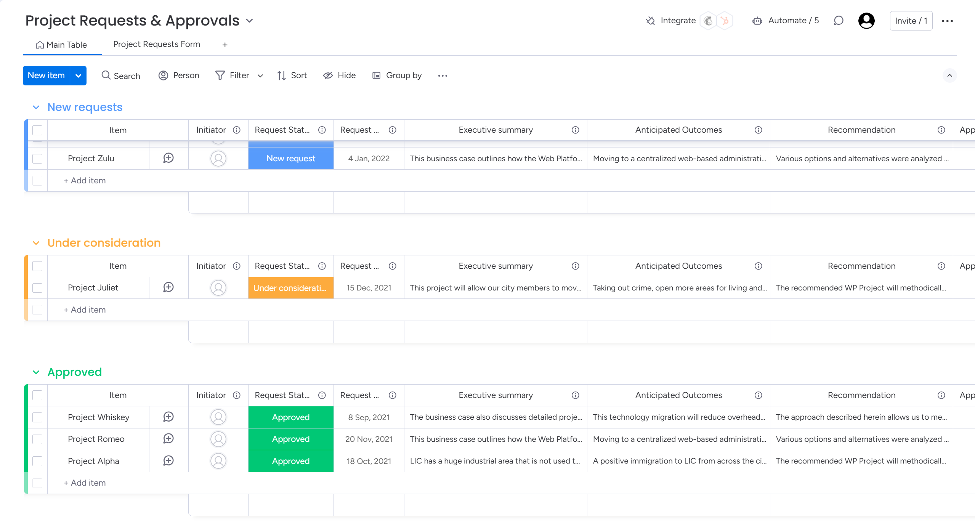
Task: Click the New request status badge on Project Zulu
Action: click(x=291, y=159)
